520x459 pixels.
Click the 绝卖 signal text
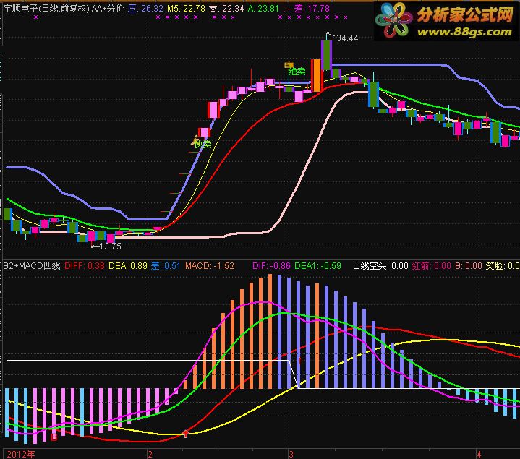point(297,72)
